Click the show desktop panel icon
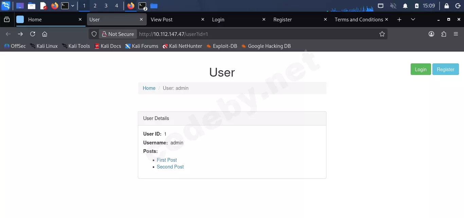Screen dimensions: 464x218 [x=20, y=6]
